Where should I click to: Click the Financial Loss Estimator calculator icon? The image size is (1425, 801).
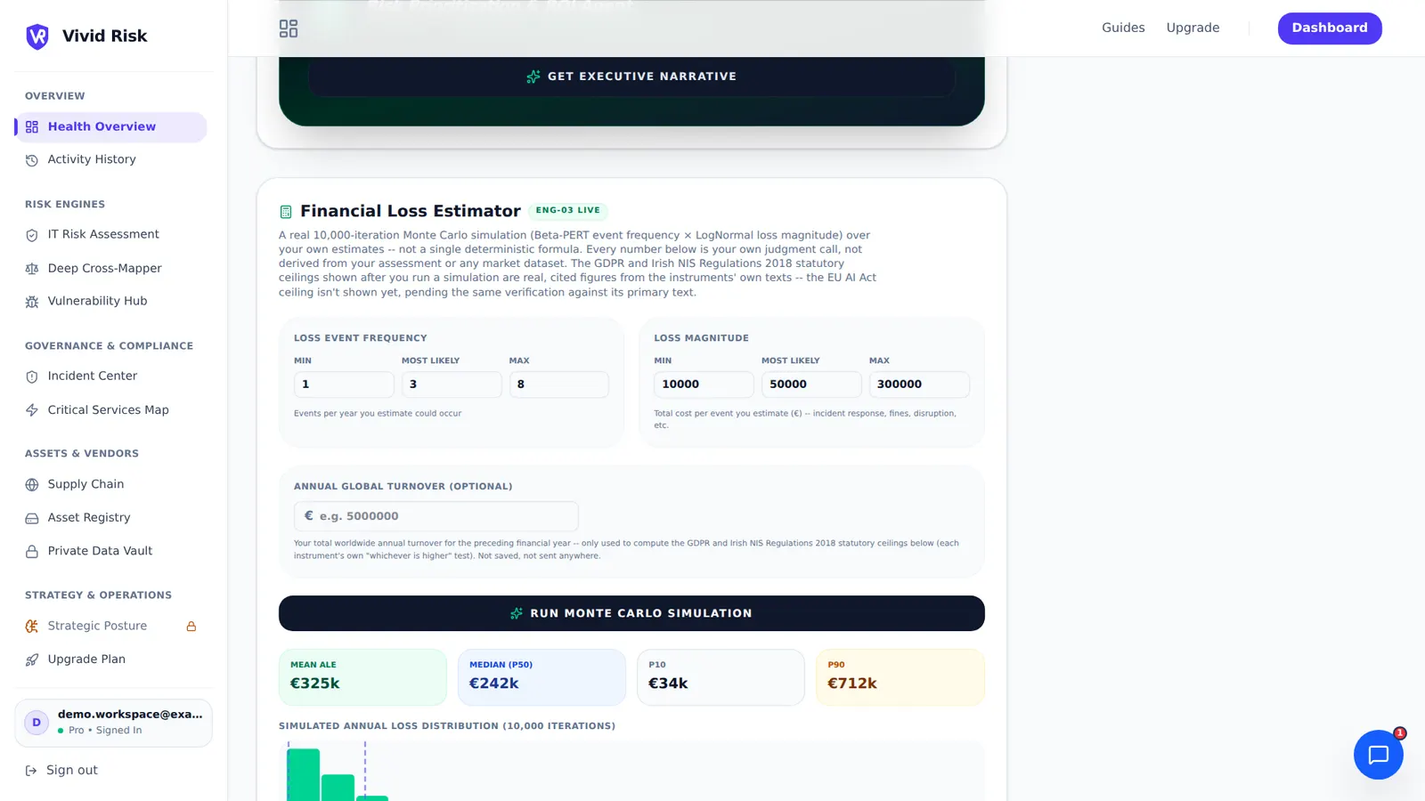(x=286, y=212)
